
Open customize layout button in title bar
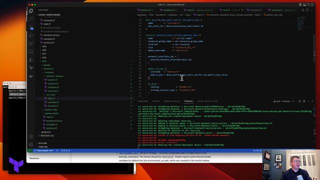312,4
